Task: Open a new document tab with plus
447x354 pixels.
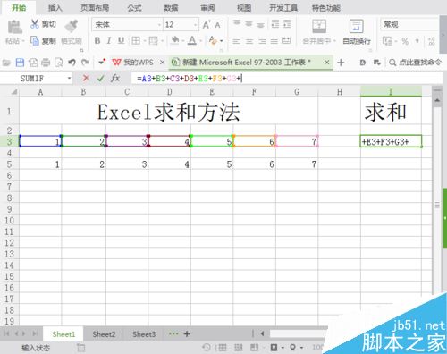Action: 341,63
